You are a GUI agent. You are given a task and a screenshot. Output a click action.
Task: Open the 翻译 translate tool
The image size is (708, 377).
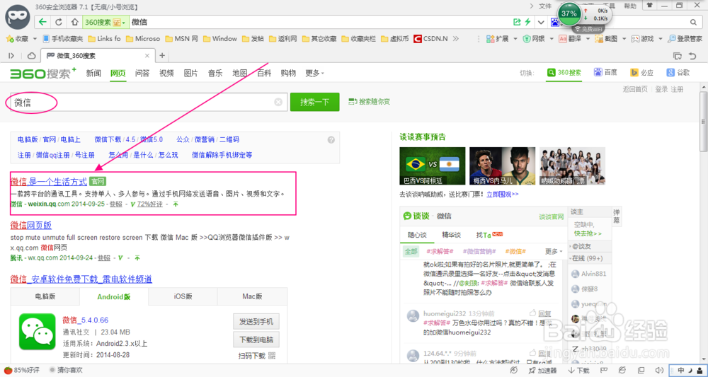[x=570, y=39]
